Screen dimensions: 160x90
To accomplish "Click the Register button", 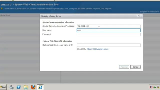I will [124, 67].
